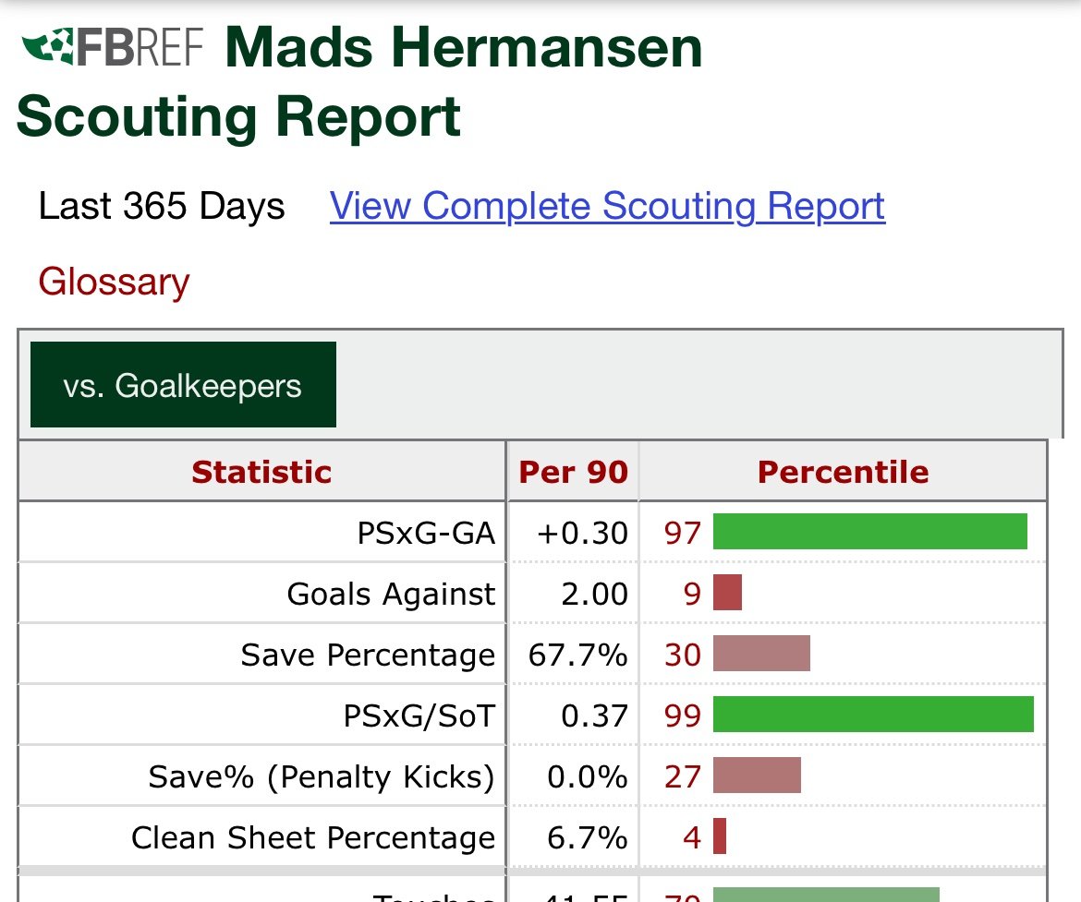Image resolution: width=1081 pixels, height=902 pixels.
Task: Click the red Goals Against percentile bar
Action: [727, 593]
